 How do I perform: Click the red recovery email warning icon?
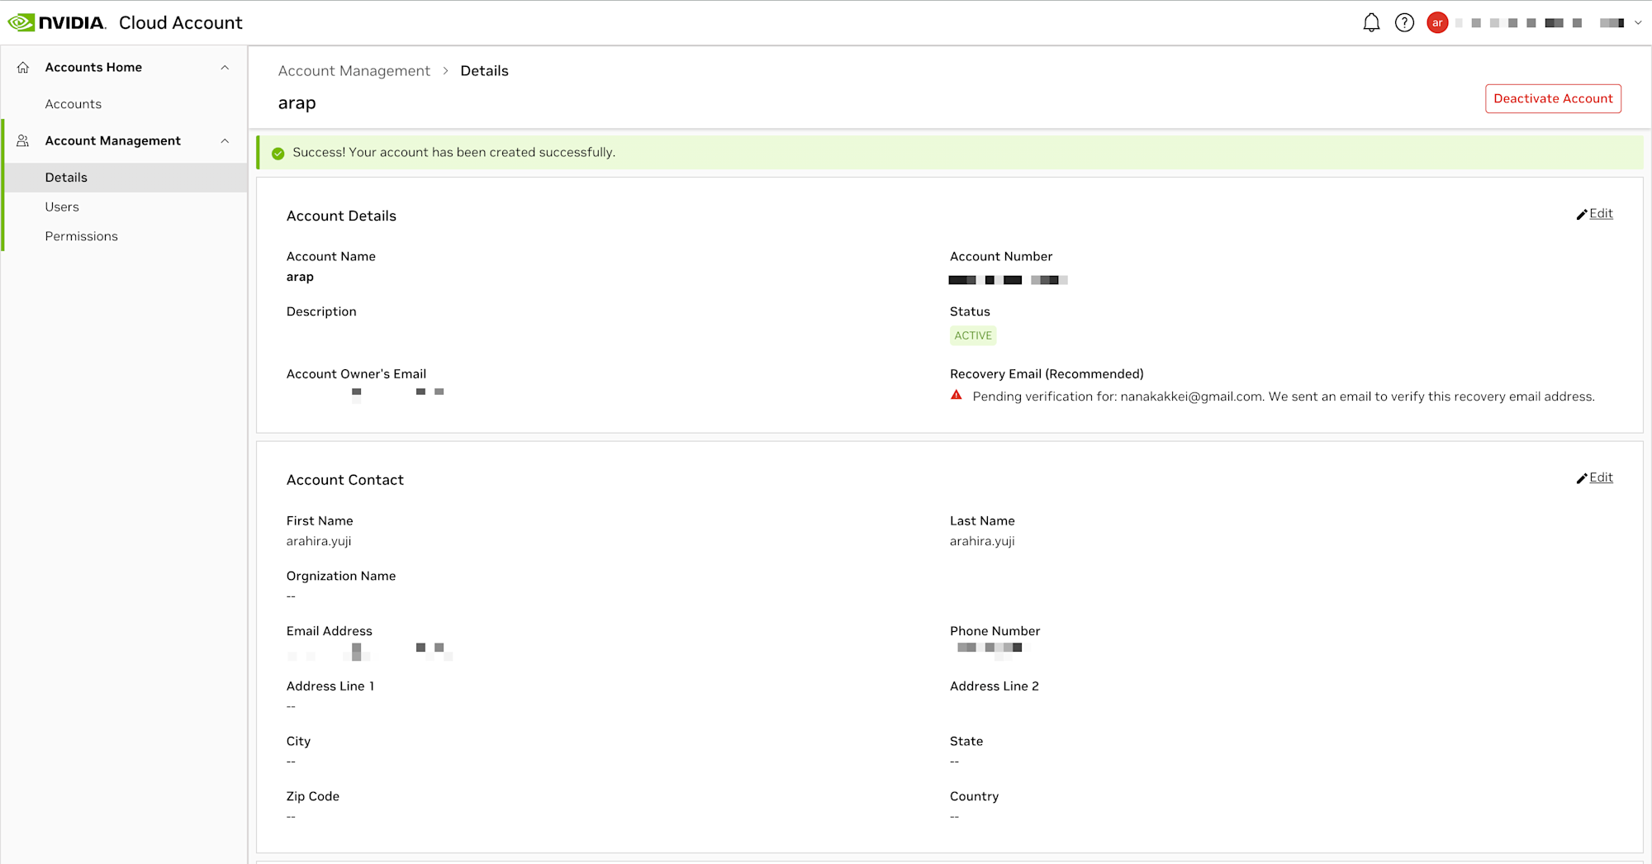tap(957, 396)
